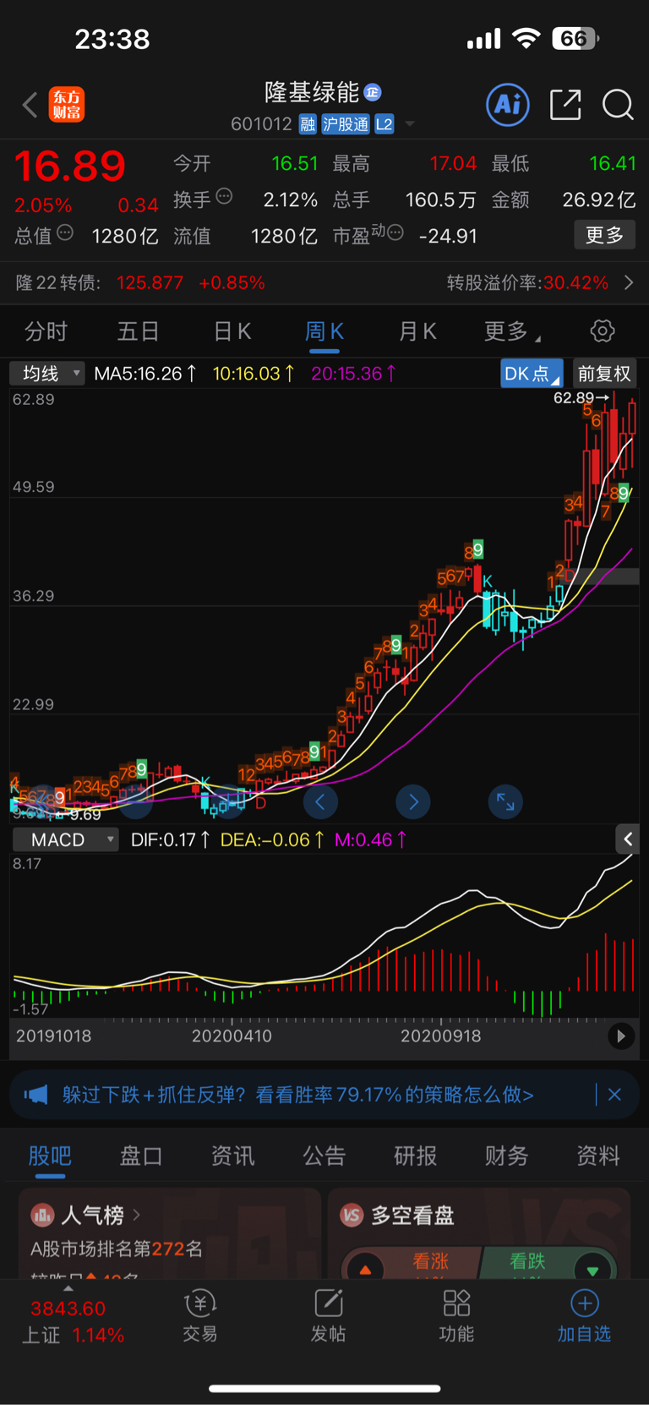649x1405 pixels.
Task: Tap the 换手 info icon
Action: [x=224, y=196]
